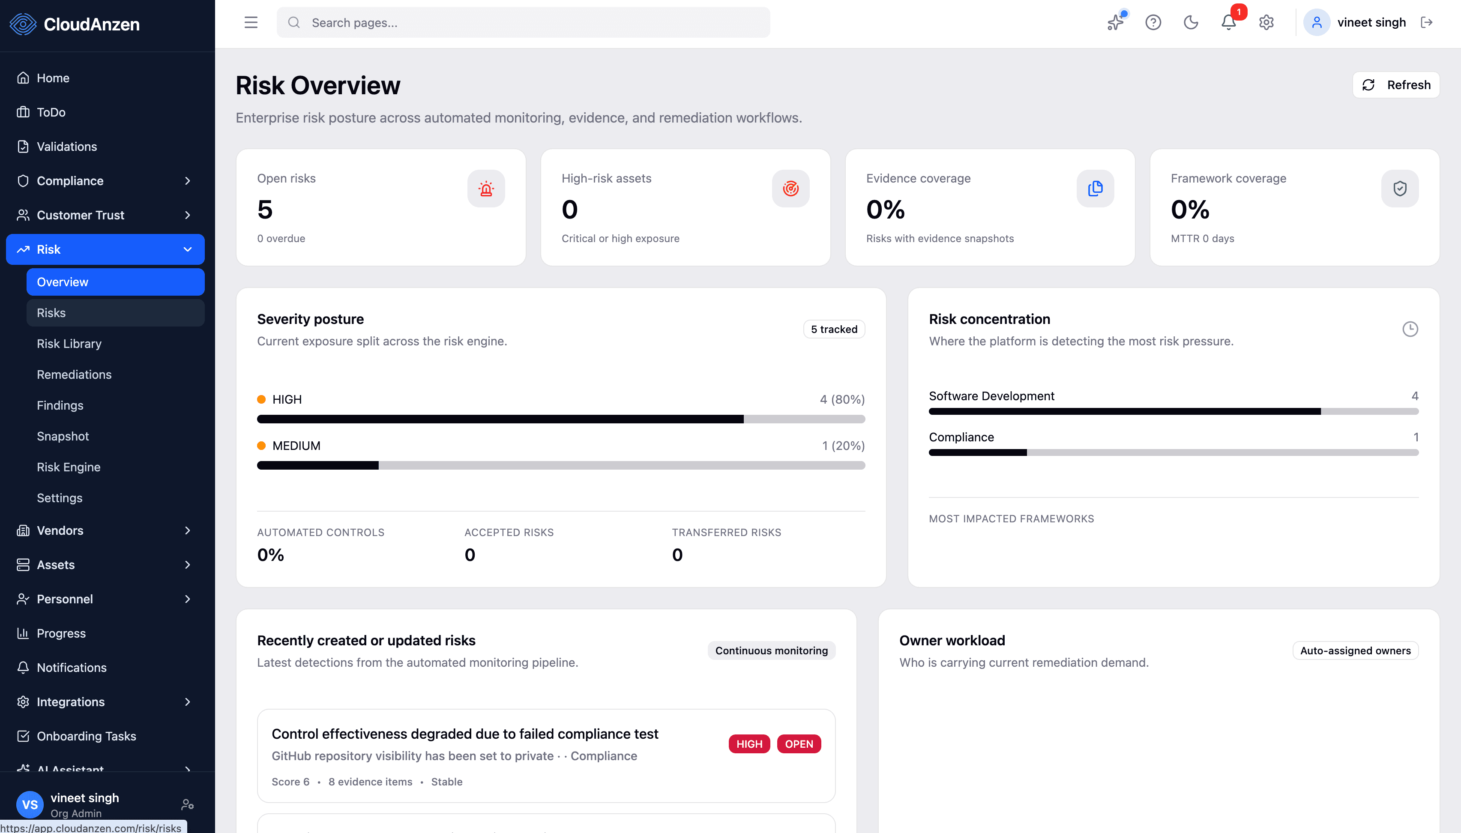
Task: Click 'MOST IMPACTED FRAMEWORKS' label
Action: 1011,519
